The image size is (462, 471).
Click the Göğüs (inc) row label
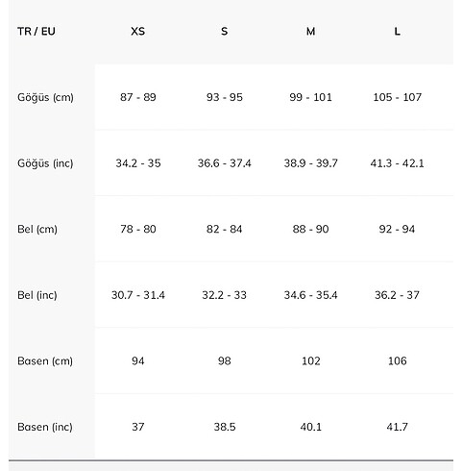pyautogui.click(x=45, y=163)
